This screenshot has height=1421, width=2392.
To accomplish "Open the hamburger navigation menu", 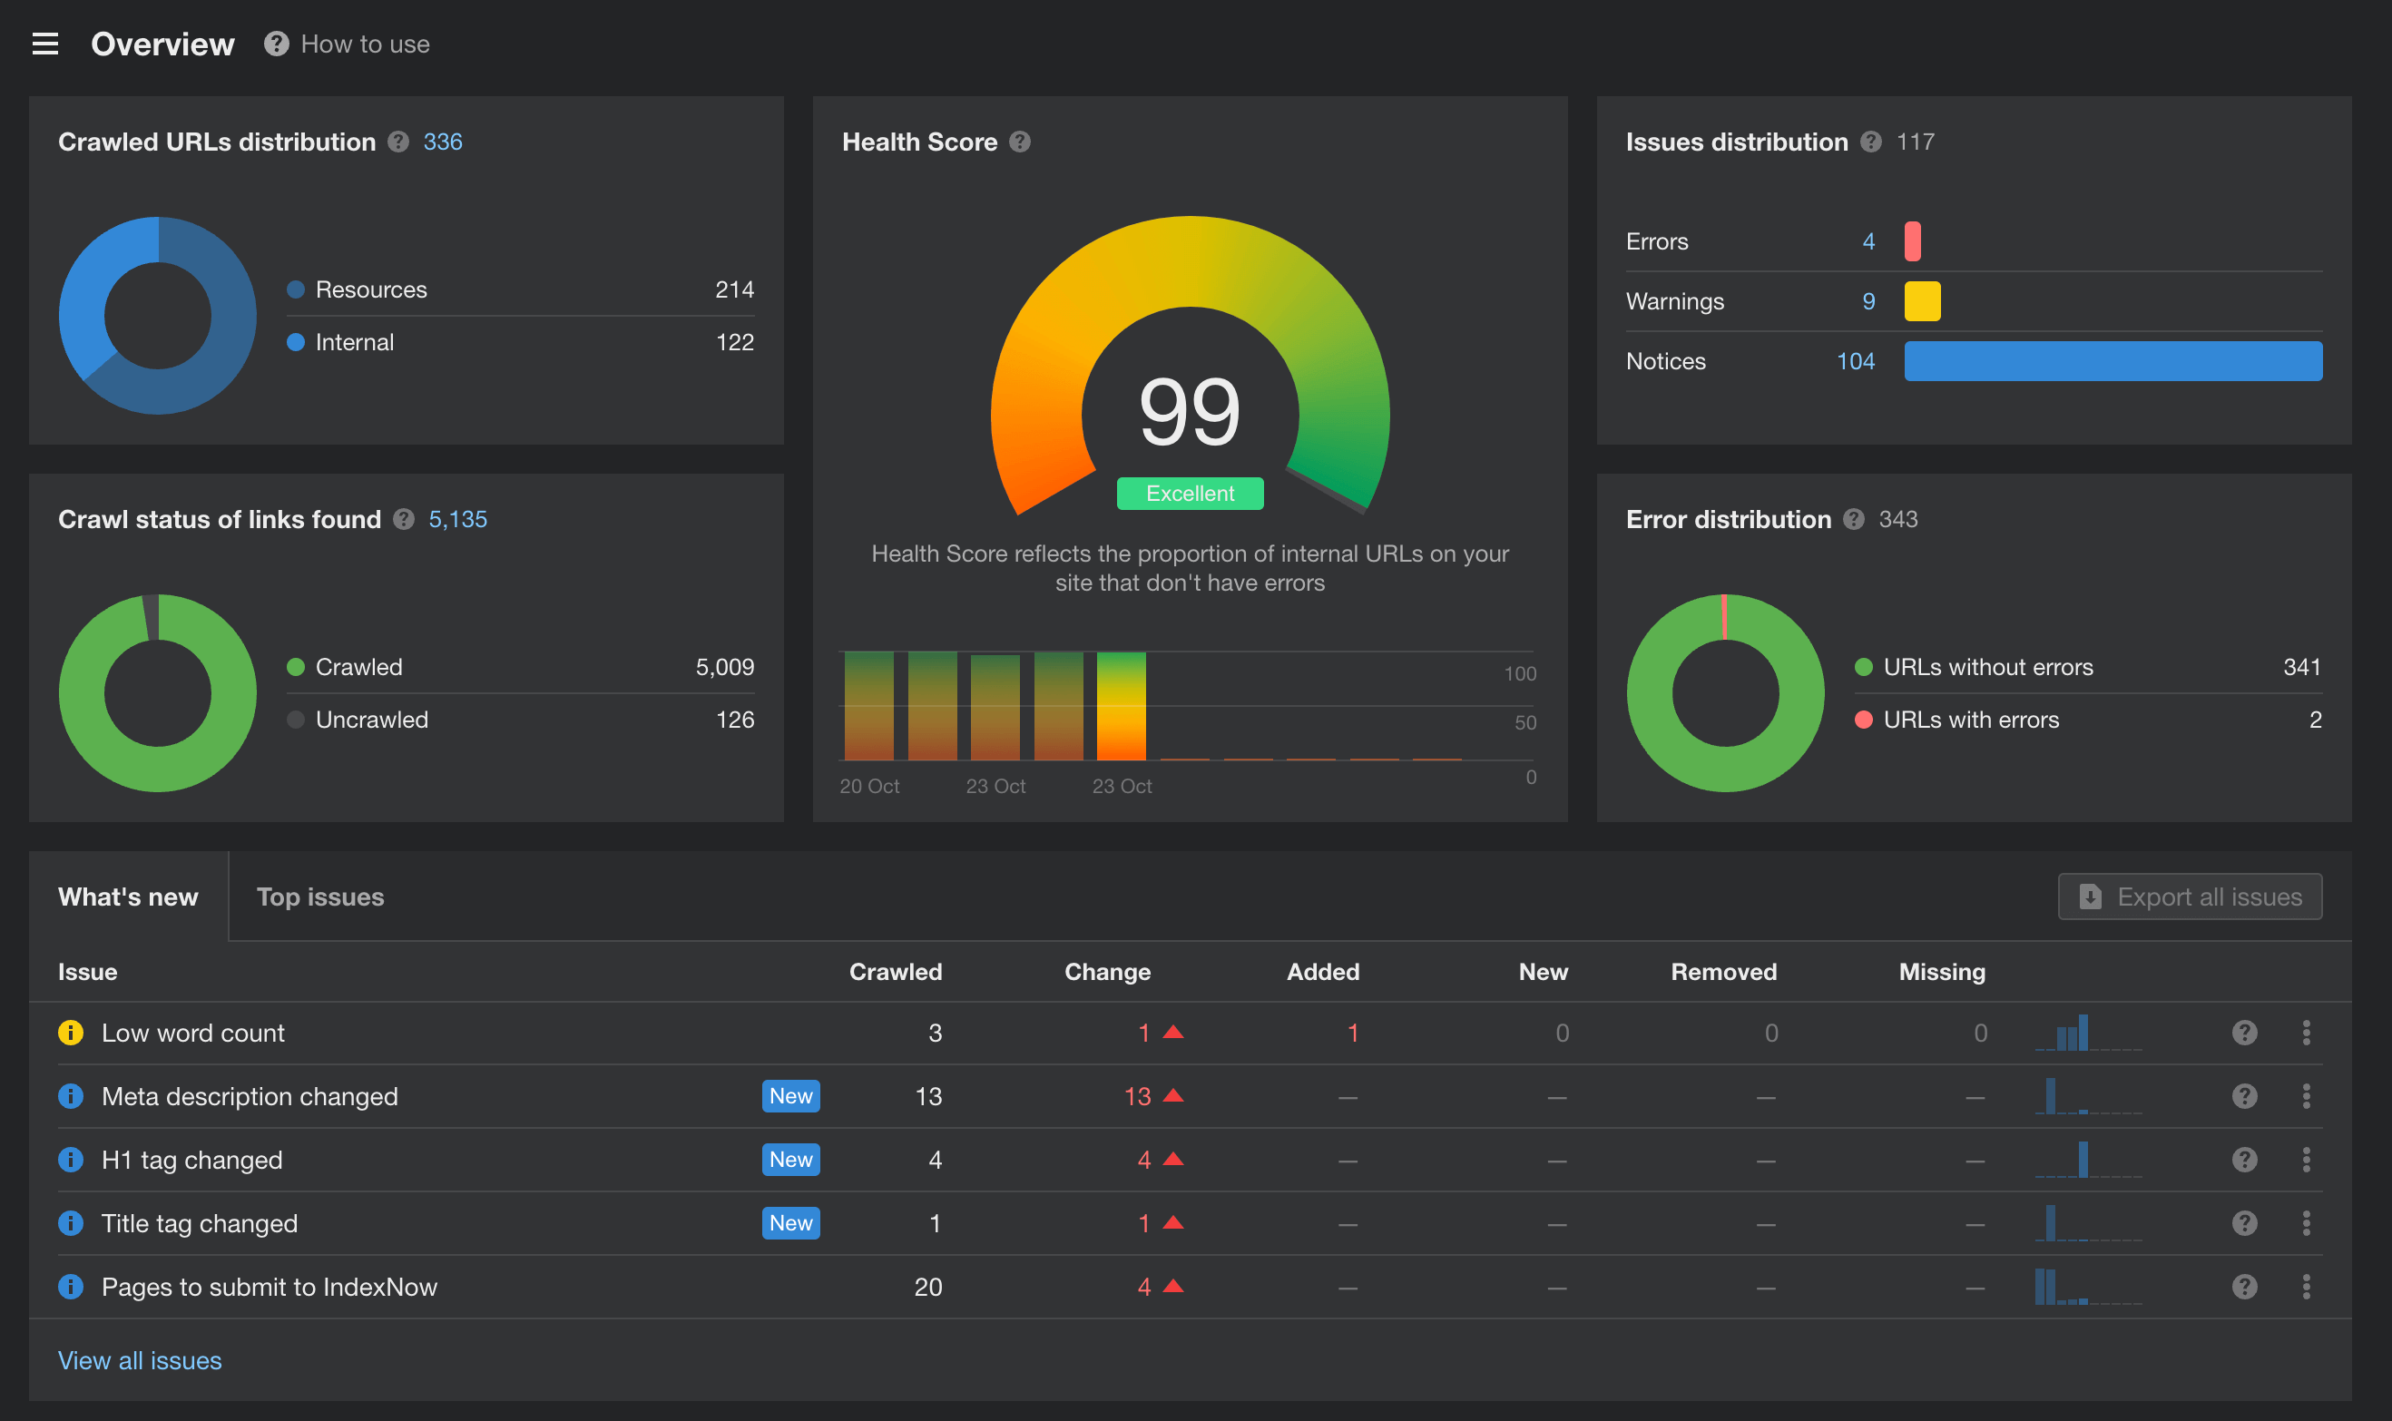I will pyautogui.click(x=45, y=43).
